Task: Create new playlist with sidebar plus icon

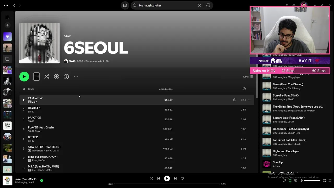Action: pos(7,25)
